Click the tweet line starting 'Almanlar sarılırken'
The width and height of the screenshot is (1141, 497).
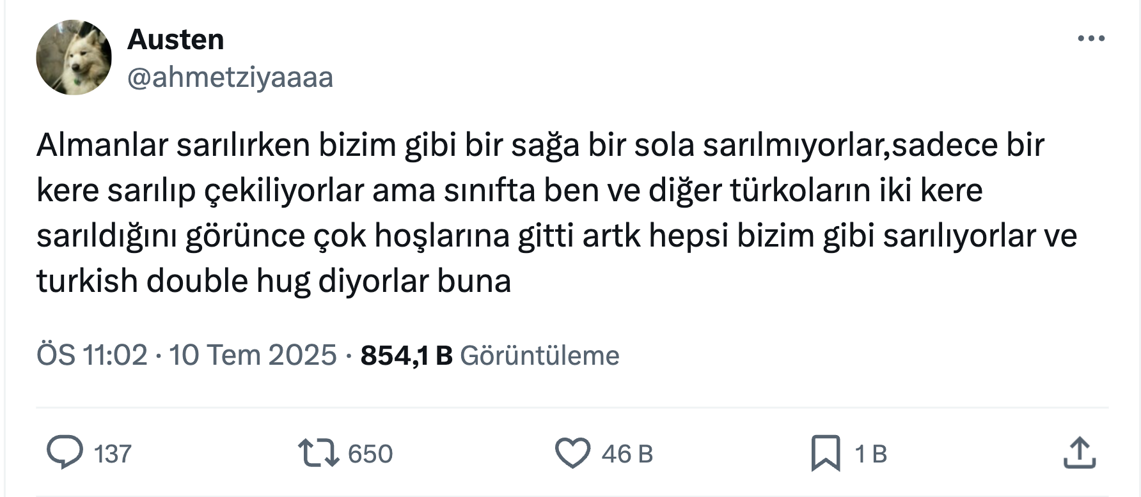tap(540, 146)
